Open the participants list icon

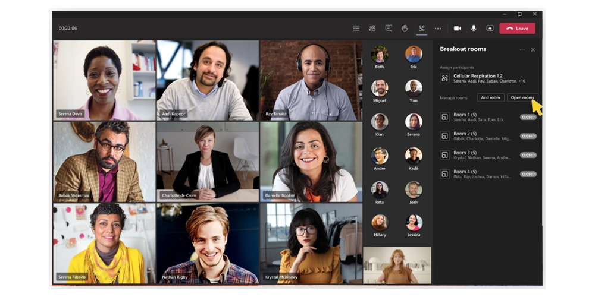[x=356, y=29]
